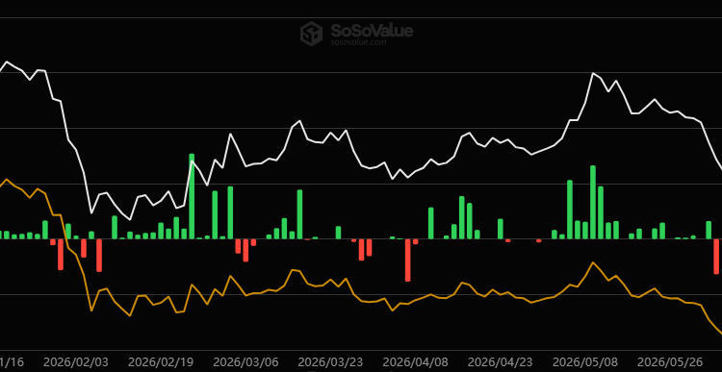
Task: Click the 2026/02/03 date label
Action: [x=77, y=361]
